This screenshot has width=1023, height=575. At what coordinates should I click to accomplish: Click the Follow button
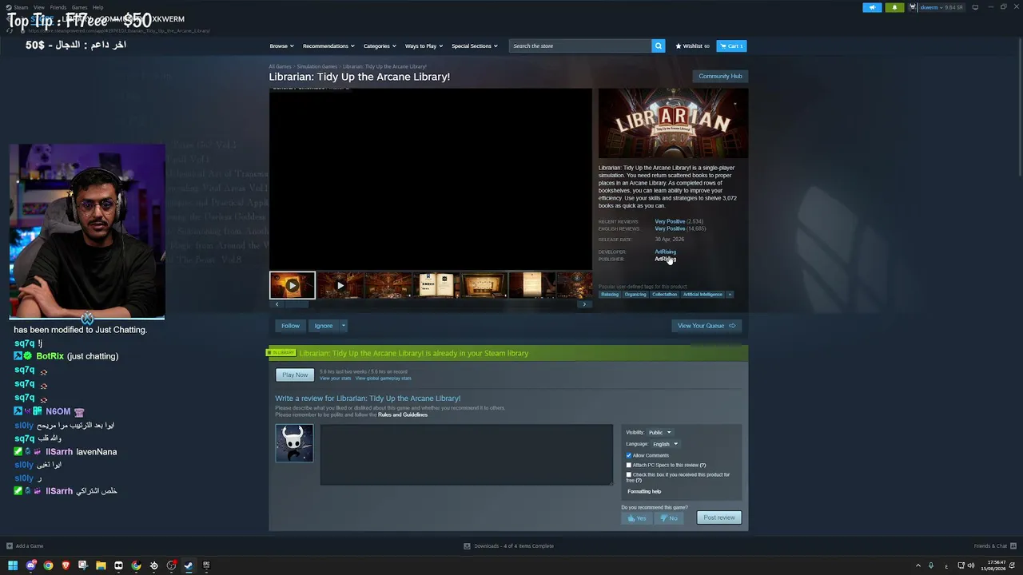point(290,326)
